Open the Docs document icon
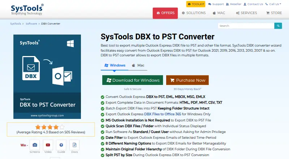Viewport: 289px width, 159px height. pyautogui.click(x=74, y=145)
